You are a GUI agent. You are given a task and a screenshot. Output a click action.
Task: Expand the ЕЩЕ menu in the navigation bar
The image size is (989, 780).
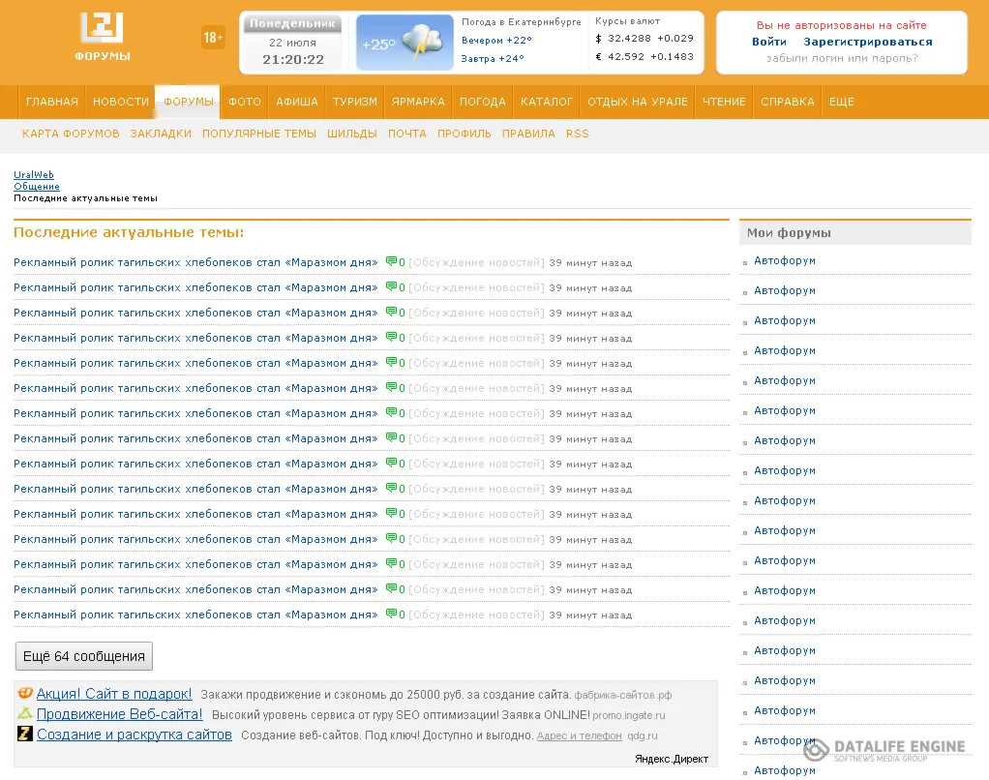point(841,102)
